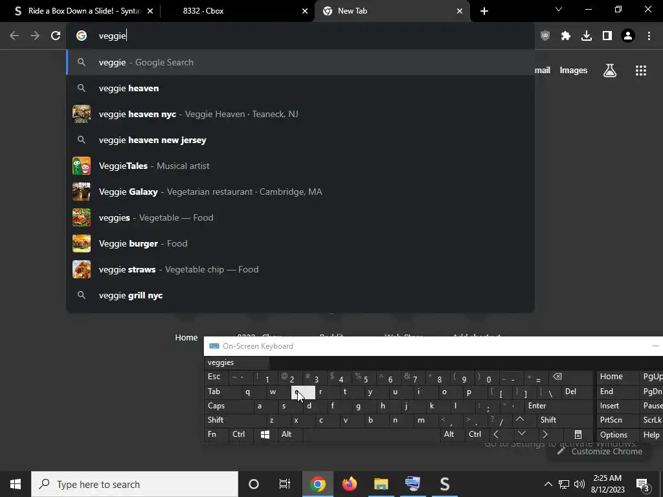Select the Veggie Galaxy restaurant suggestion

point(300,192)
